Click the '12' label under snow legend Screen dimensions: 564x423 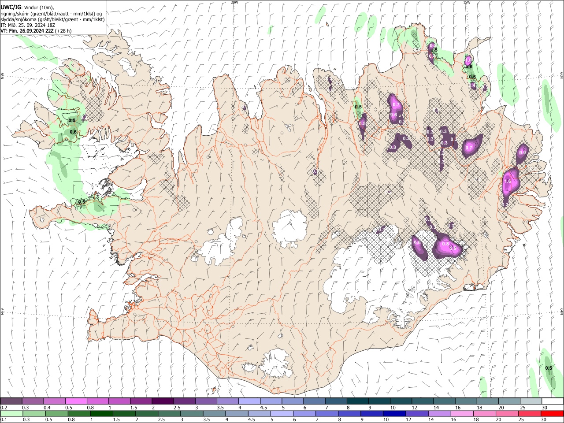[414, 408]
